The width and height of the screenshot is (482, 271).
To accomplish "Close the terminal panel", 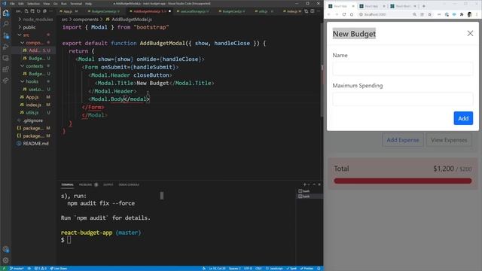I will [319, 184].
